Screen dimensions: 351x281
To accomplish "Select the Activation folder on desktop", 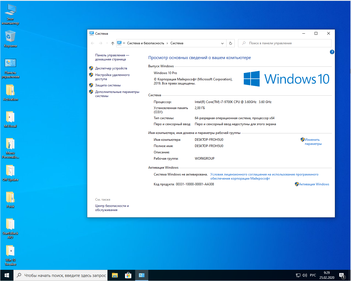I will 10,92.
